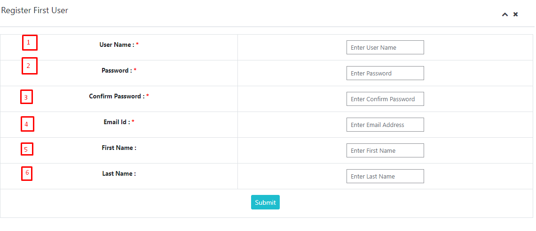The image size is (536, 231).
Task: Collapse the Register First User panel
Action: click(x=505, y=15)
